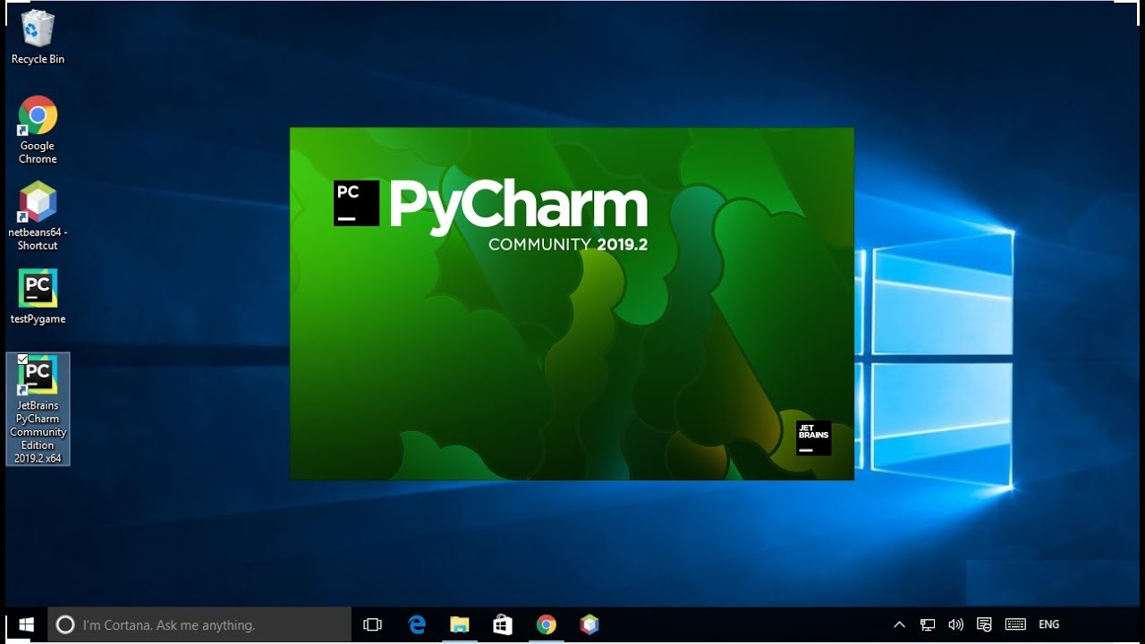Open the NetBeans taskbar icon
The image size is (1145, 644).
[589, 624]
